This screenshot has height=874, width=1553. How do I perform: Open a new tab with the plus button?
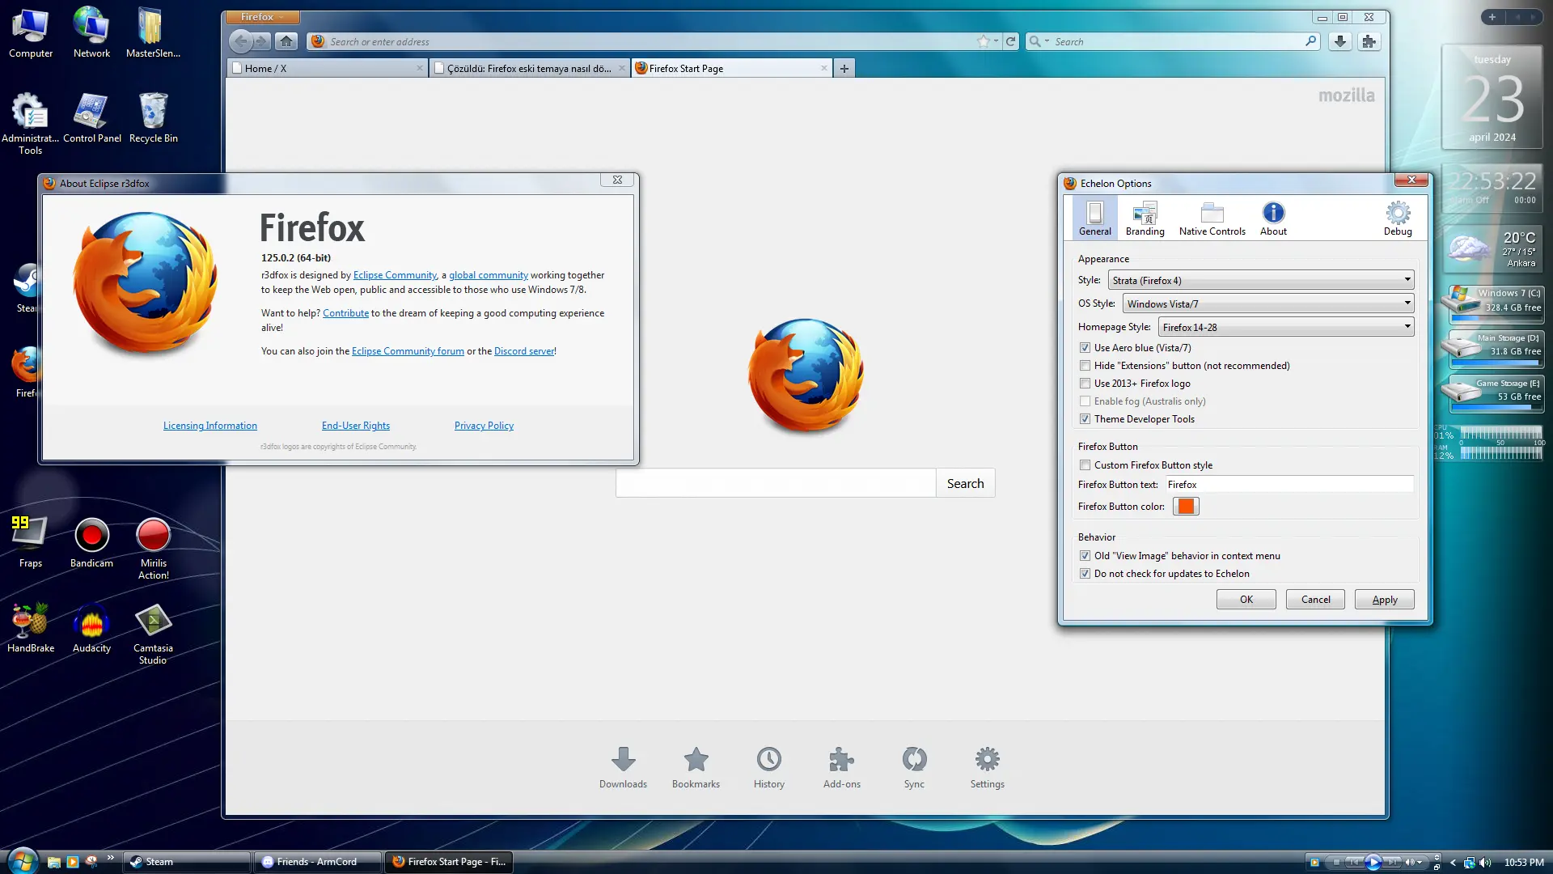(x=844, y=69)
